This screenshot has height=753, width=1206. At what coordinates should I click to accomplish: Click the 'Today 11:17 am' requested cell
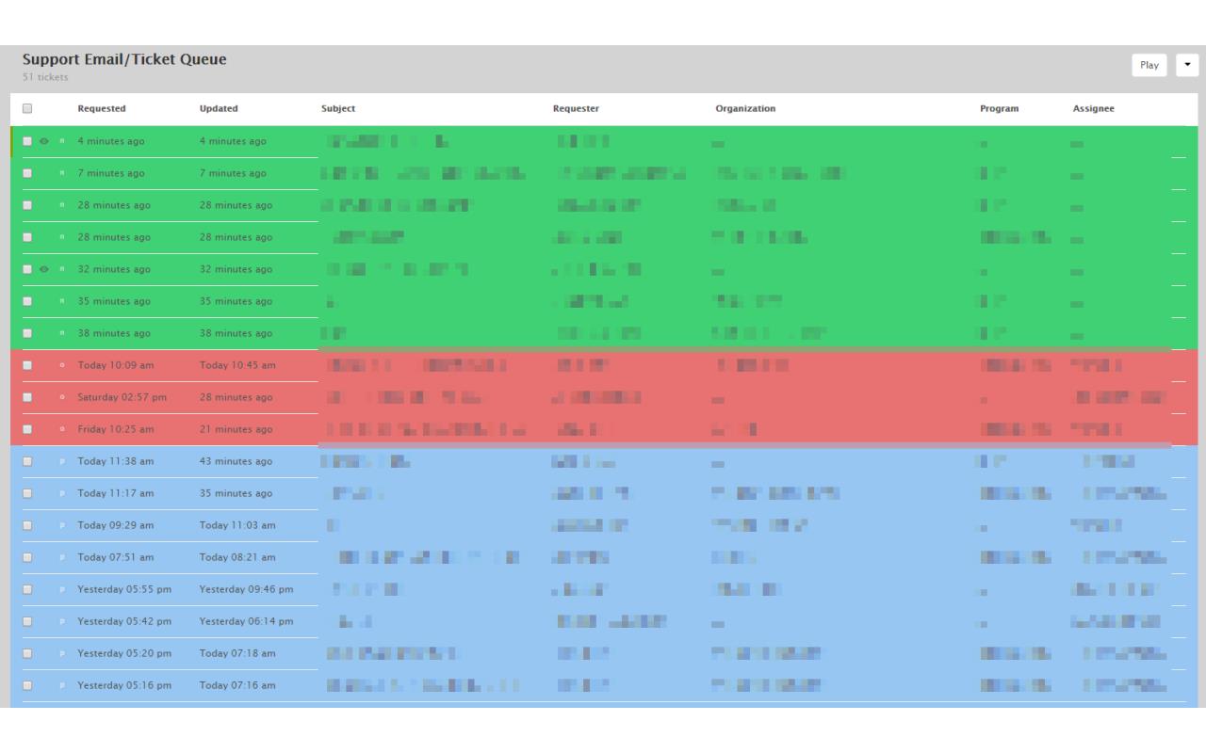[116, 493]
